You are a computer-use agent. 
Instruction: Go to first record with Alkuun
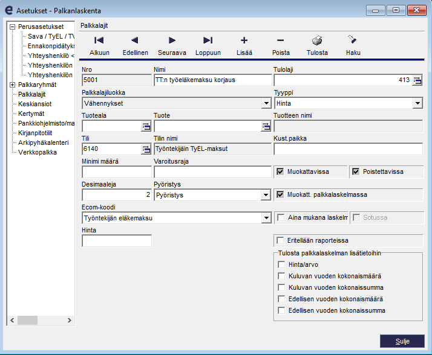99,46
